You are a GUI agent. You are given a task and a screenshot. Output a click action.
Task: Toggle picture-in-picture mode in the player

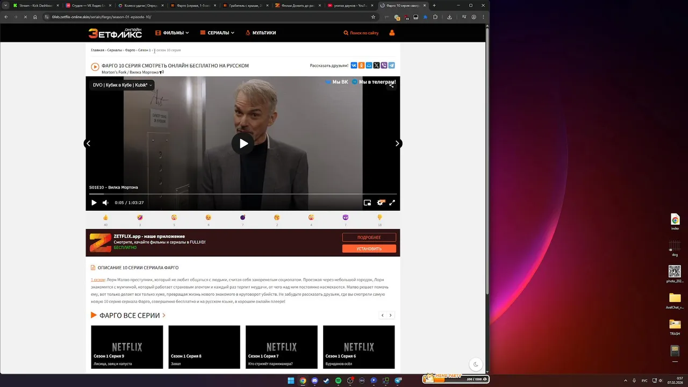pos(367,203)
